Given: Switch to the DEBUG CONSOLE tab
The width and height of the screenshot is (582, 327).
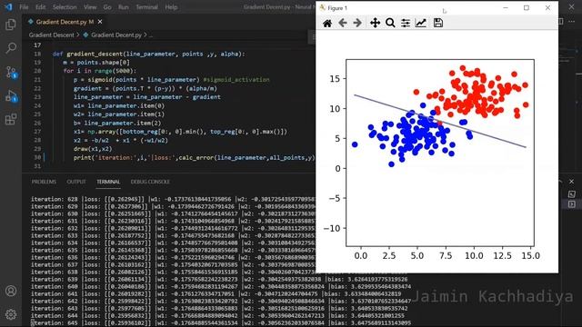Looking at the screenshot, I should [150, 182].
